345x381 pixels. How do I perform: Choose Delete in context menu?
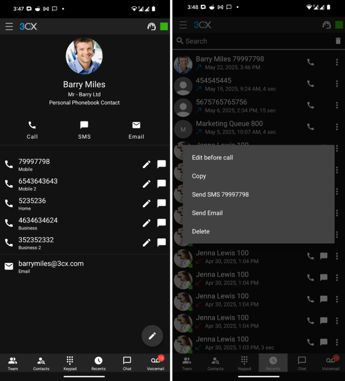tap(259, 231)
